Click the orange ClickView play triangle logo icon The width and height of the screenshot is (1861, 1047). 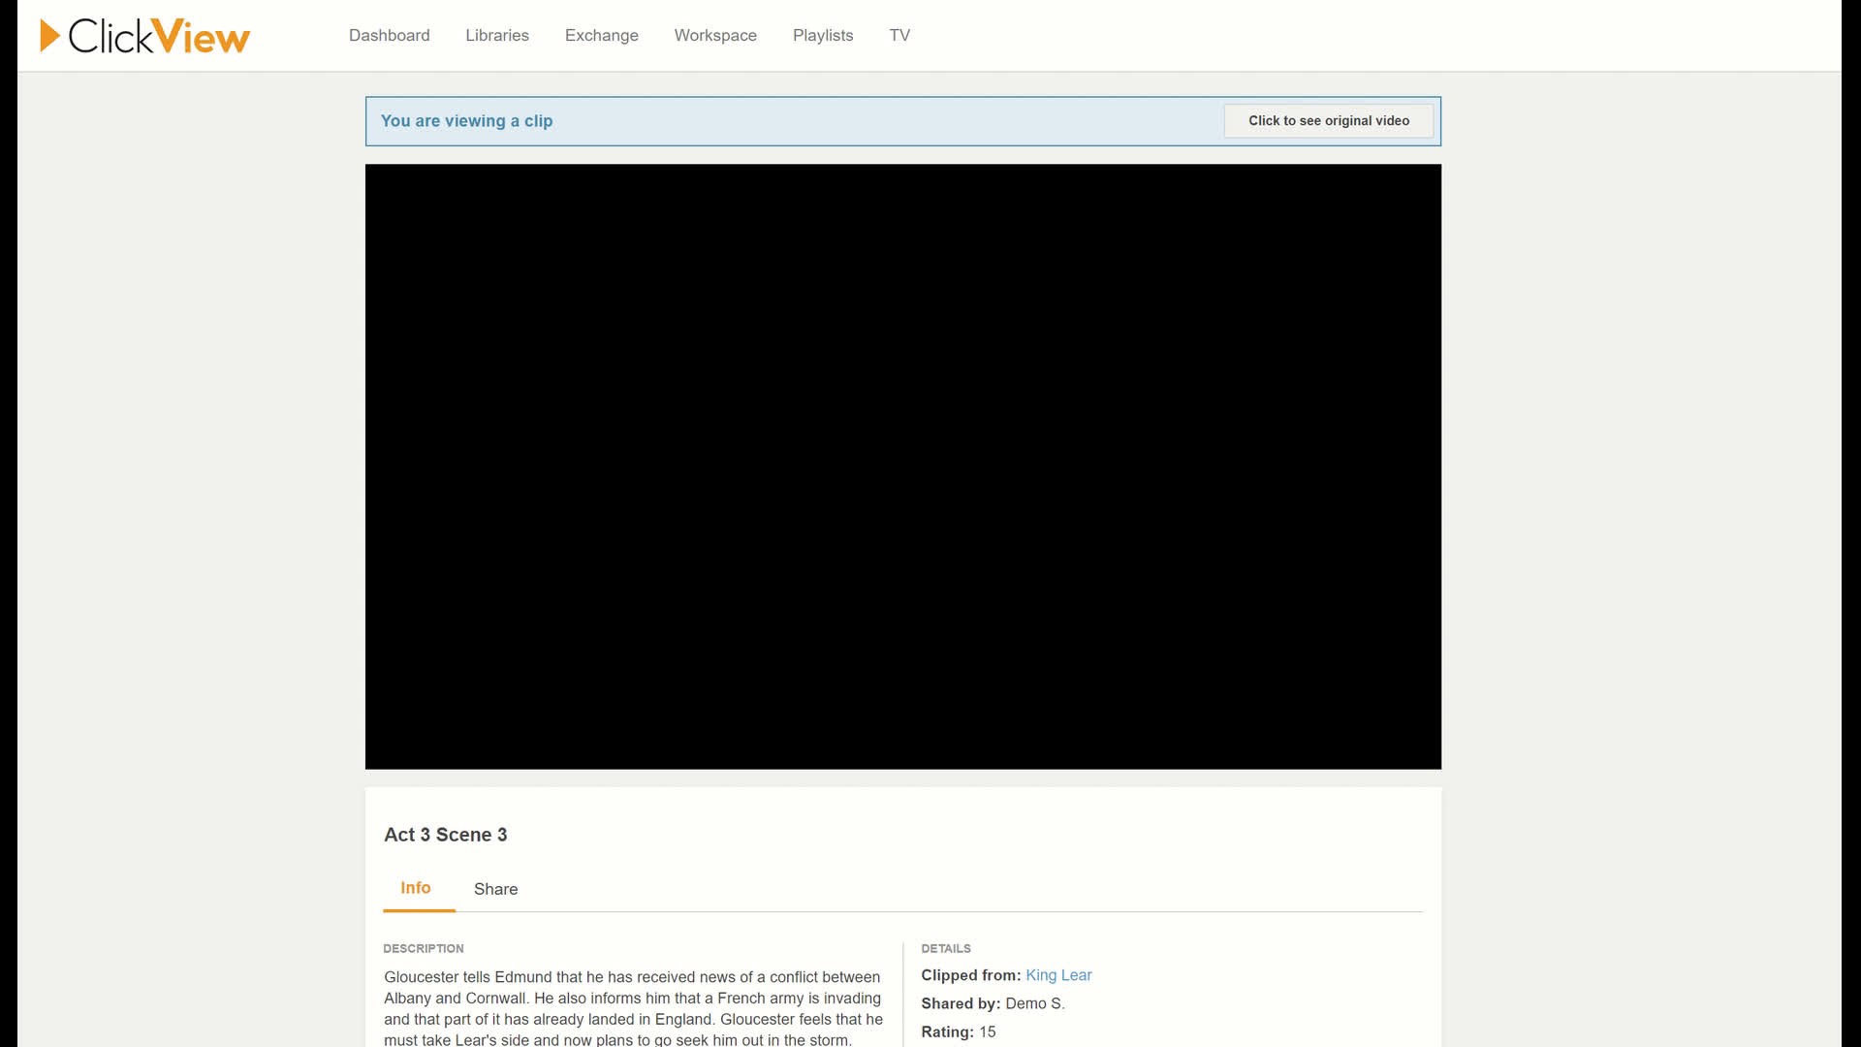tap(49, 34)
